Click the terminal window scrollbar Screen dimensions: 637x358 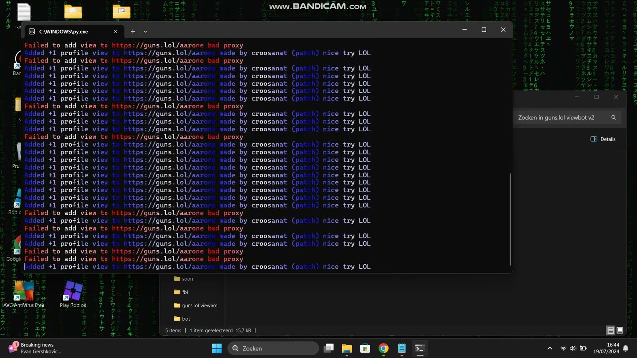tap(510, 219)
